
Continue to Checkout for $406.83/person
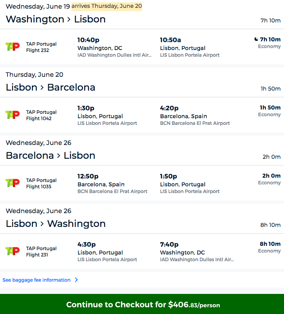(142, 304)
